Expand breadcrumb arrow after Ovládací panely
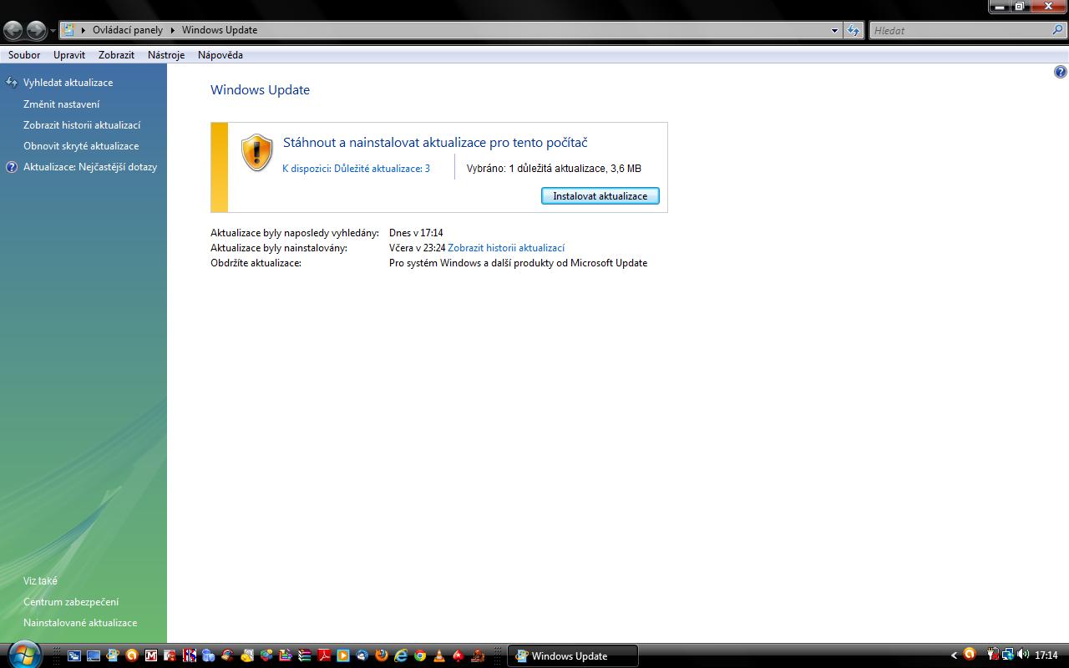Screen dimensions: 1069x668 point(173,30)
